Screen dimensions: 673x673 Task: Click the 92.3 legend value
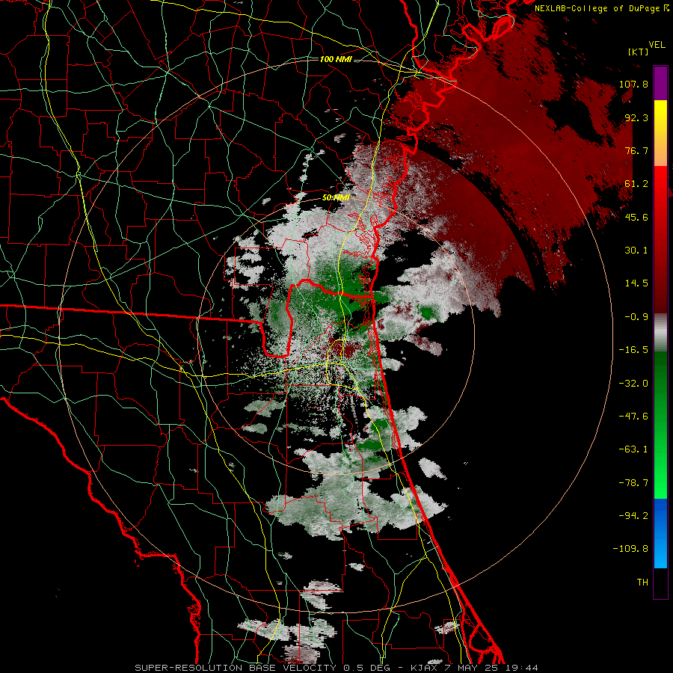636,117
